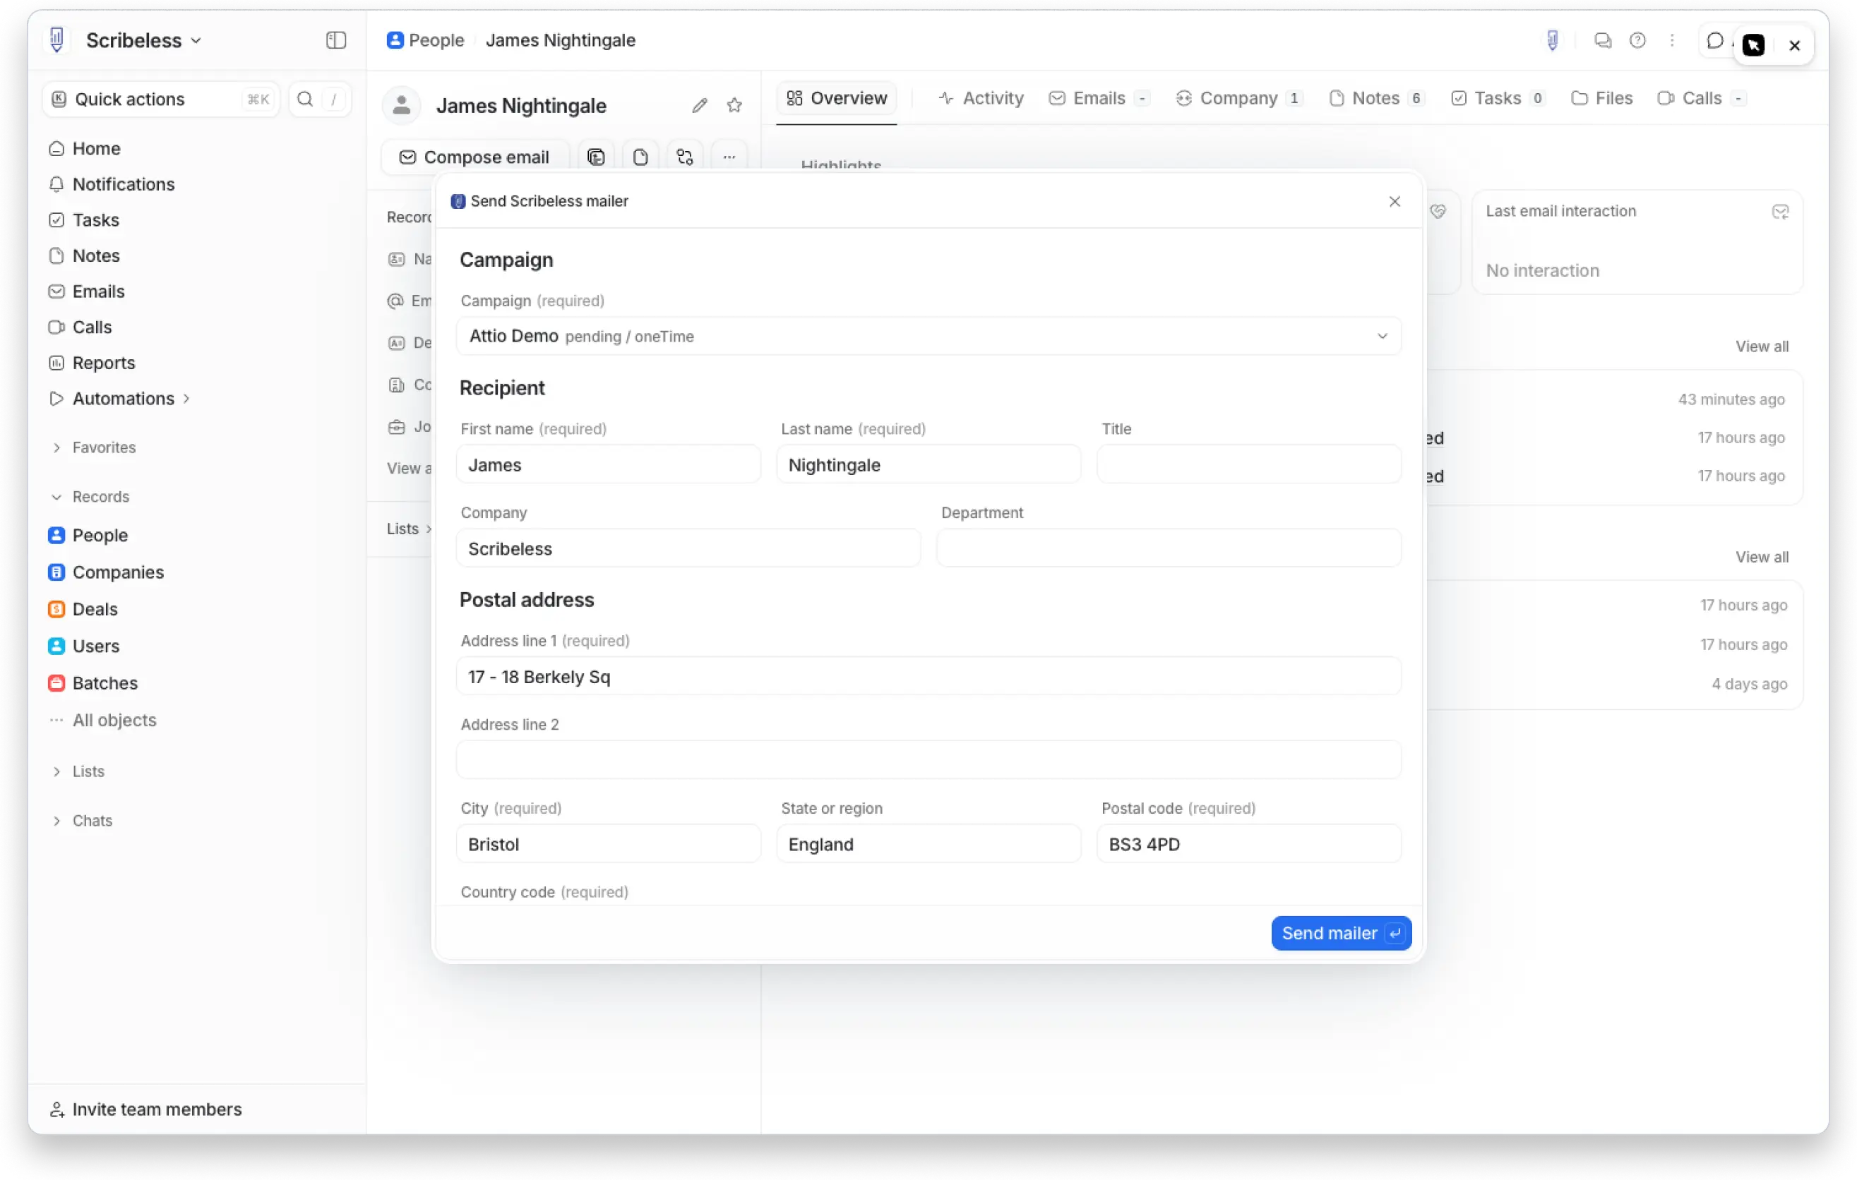Toggle the sidebar collapse icon
Viewport: 1857px width, 1180px height.
coord(335,40)
